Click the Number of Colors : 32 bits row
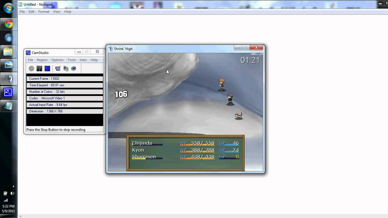The image size is (388, 218). (65, 92)
